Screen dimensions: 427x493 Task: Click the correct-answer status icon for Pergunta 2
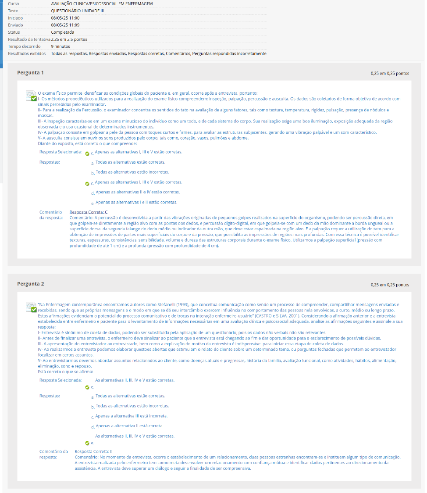pyautogui.click(x=31, y=307)
